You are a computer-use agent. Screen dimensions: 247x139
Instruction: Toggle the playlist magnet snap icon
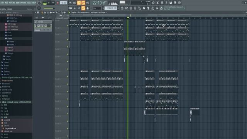point(38,12)
